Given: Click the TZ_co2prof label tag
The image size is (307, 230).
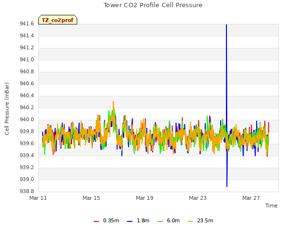Looking at the screenshot, I should click(x=58, y=20).
